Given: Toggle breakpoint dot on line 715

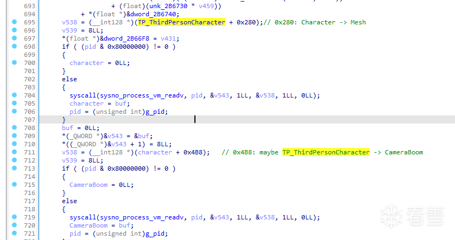Looking at the screenshot, I should (14, 184).
